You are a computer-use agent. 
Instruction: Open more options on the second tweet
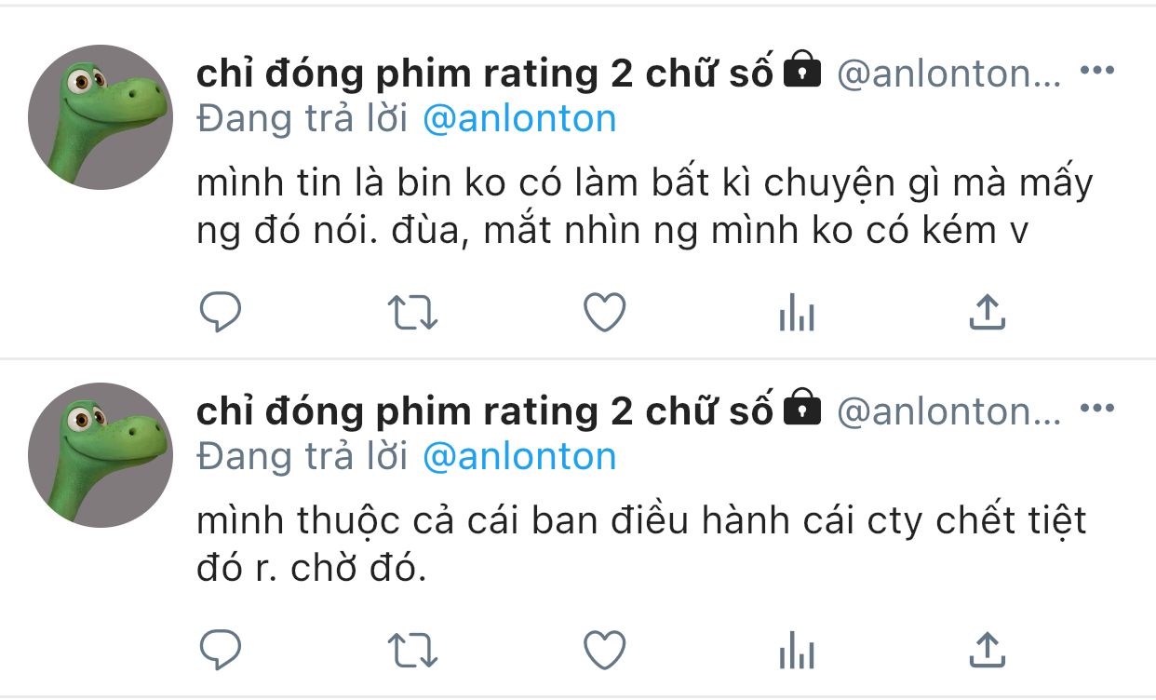1096,408
